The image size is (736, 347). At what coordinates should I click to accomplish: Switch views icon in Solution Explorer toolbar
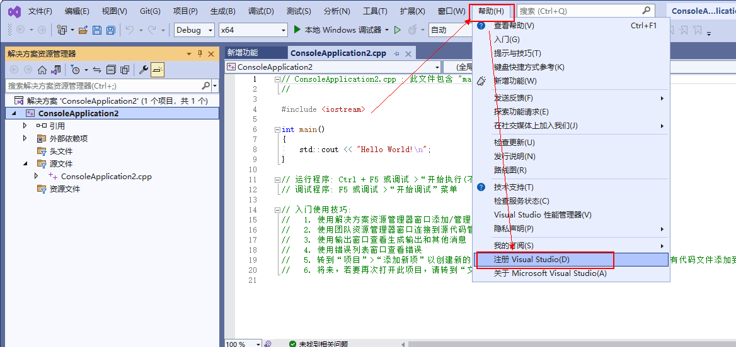tap(56, 70)
